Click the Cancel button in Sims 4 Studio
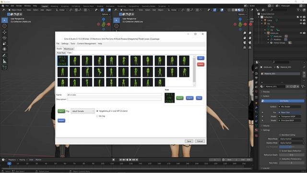The width and height of the screenshot is (307, 173). click(200, 141)
